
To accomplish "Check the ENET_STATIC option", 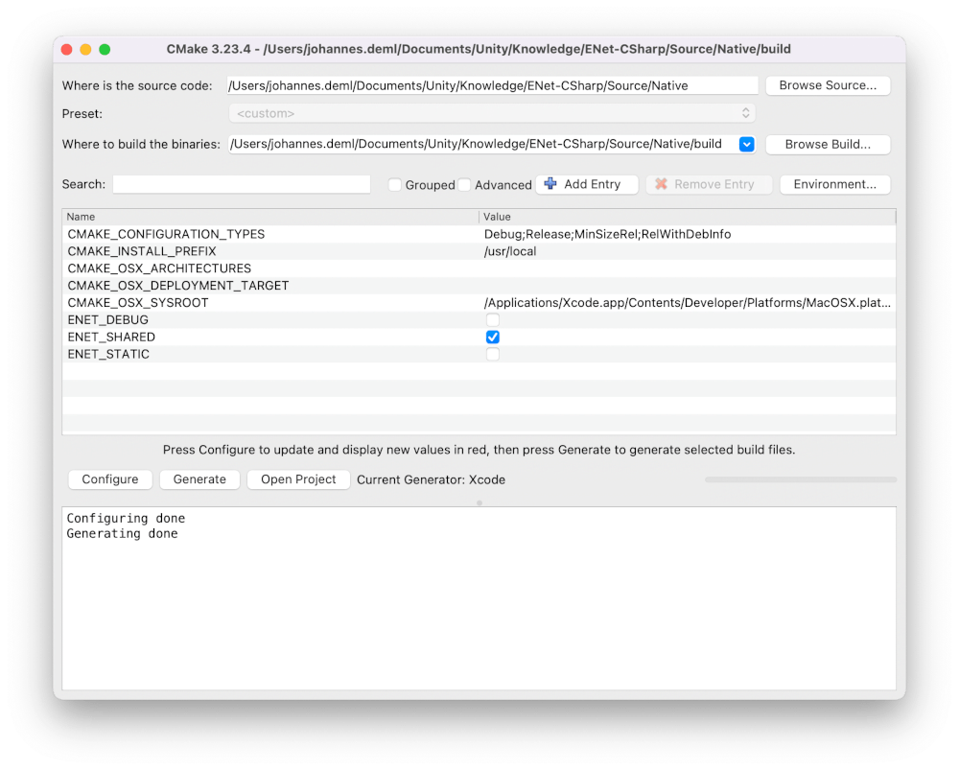I will coord(492,354).
